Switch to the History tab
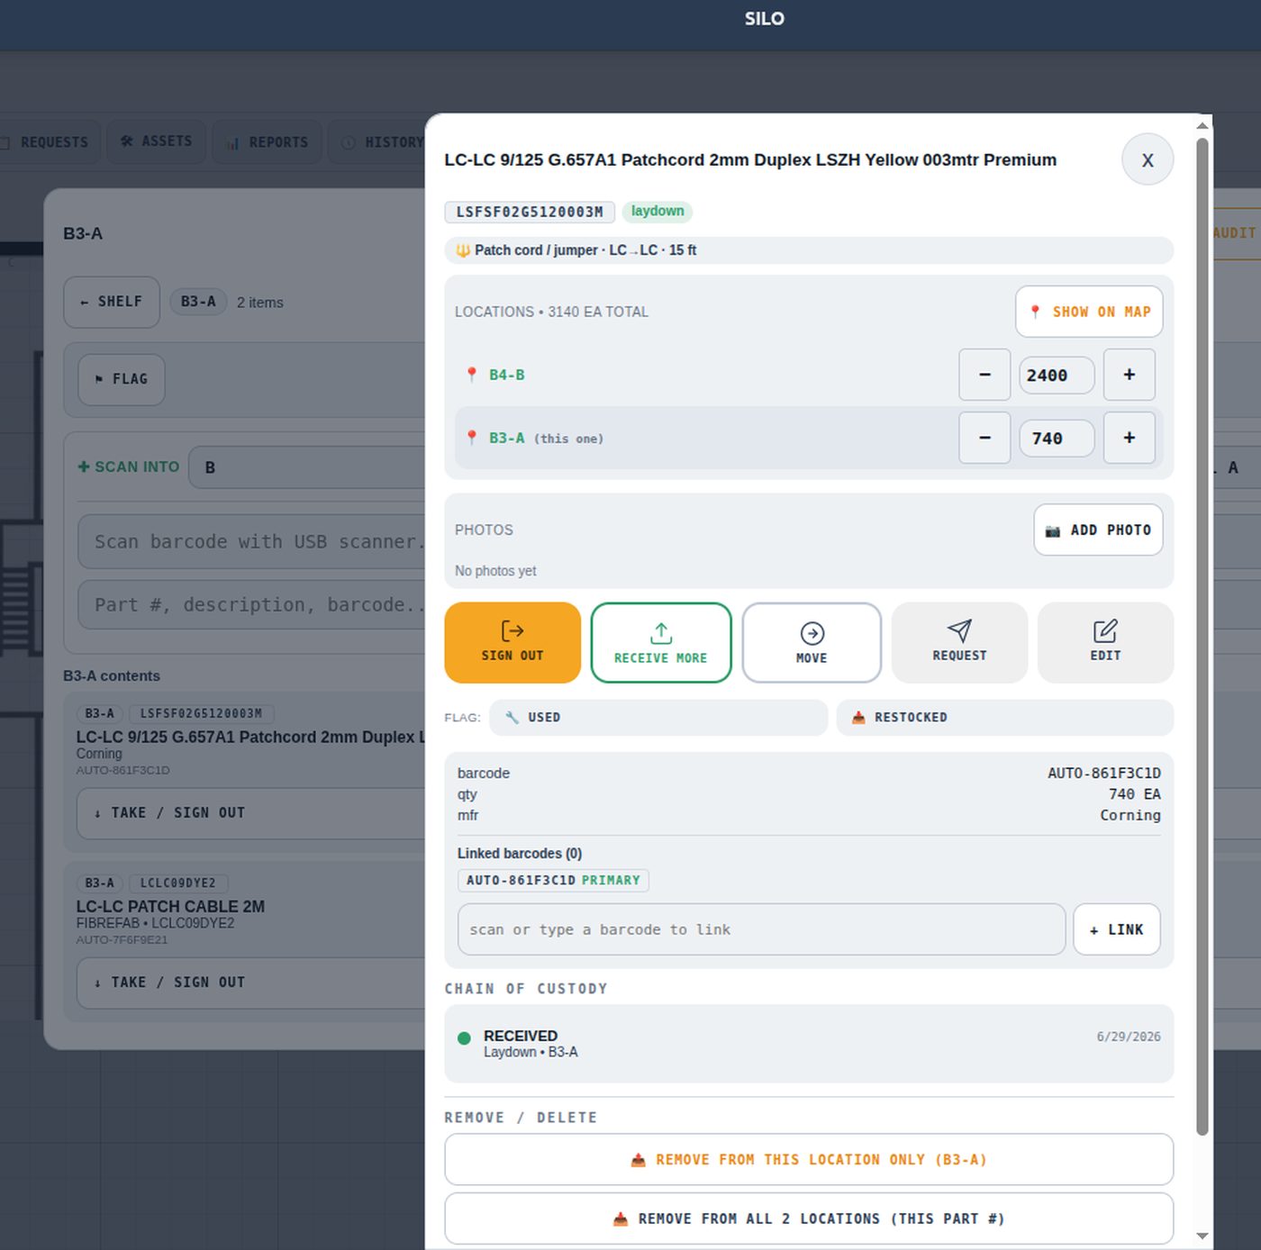The width and height of the screenshot is (1261, 1250). (377, 142)
